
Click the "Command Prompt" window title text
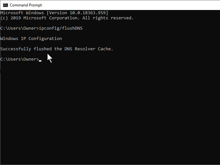tap(26, 5)
